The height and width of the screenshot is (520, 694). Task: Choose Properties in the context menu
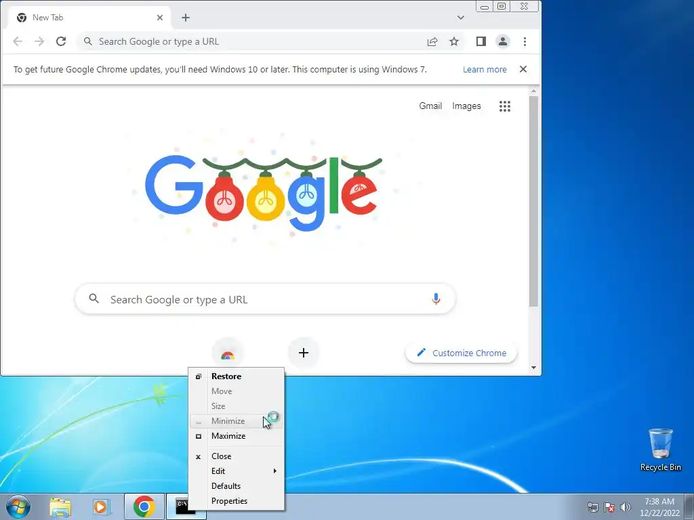pos(237,501)
